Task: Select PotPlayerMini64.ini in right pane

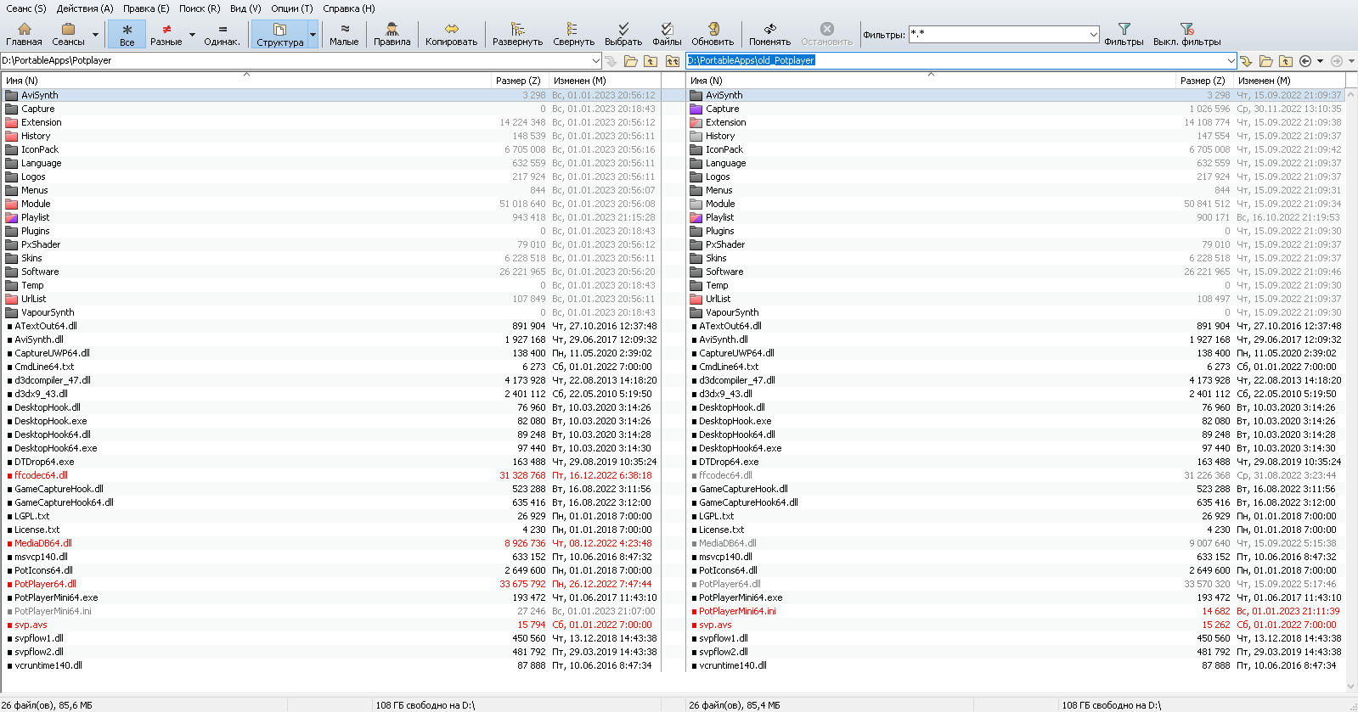Action: pos(737,611)
